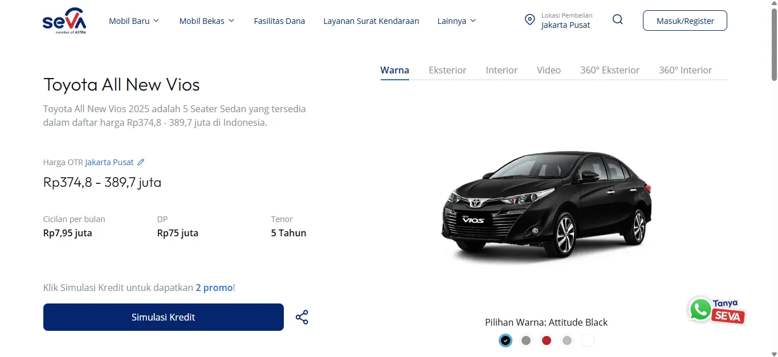Select the Attitude Black color swatch
The width and height of the screenshot is (778, 357).
[x=505, y=340]
